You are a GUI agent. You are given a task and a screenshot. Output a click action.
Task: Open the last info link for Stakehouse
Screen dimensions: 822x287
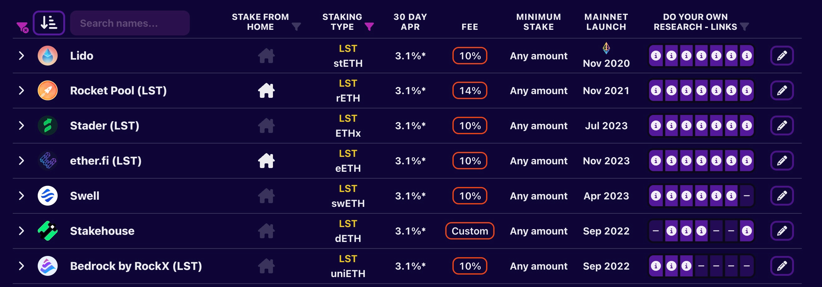click(746, 231)
